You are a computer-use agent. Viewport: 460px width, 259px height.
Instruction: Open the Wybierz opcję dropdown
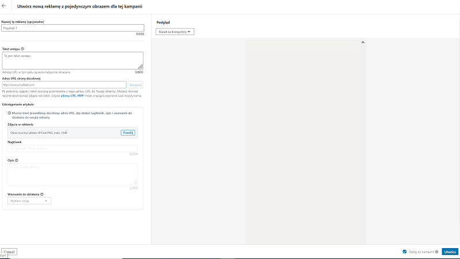(29, 200)
